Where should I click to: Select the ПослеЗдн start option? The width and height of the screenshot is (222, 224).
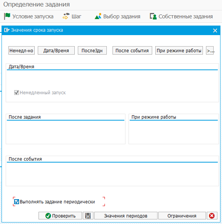click(92, 50)
